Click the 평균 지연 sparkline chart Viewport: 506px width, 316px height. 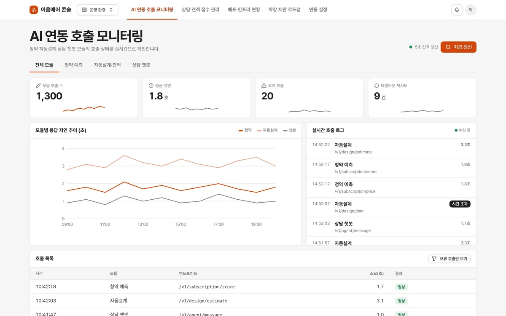click(196, 109)
